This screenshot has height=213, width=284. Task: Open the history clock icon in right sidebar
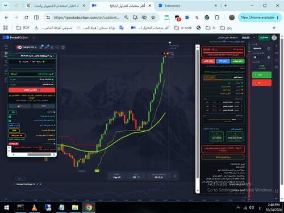pos(277,60)
